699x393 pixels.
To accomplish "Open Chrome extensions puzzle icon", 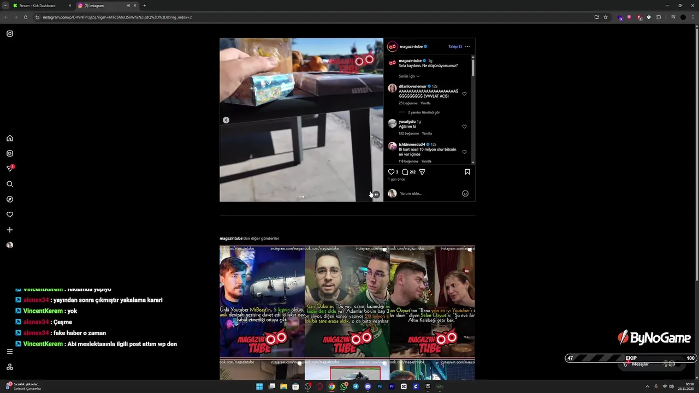I will pos(659,17).
